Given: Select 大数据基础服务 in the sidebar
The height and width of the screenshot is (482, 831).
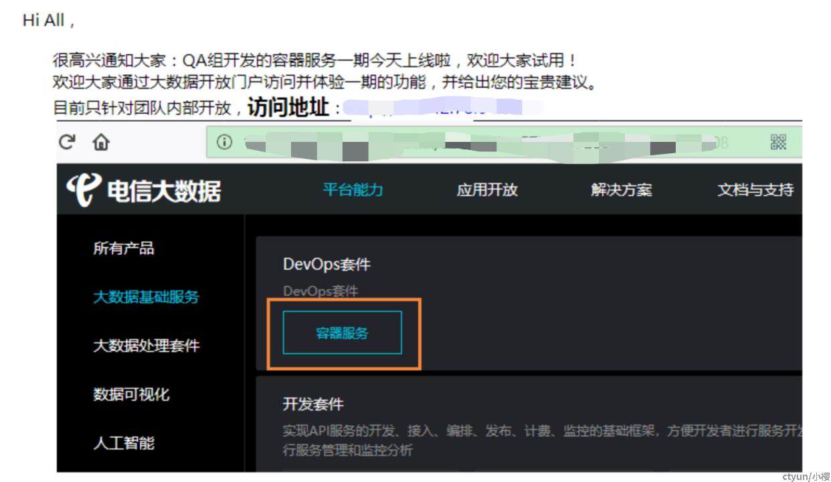Looking at the screenshot, I should [x=147, y=297].
